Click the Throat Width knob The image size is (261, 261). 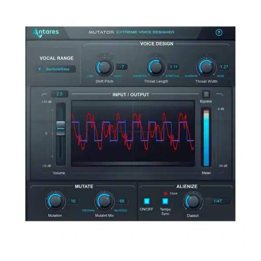pos(206,67)
